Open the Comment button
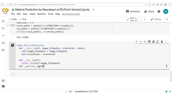The width and height of the screenshot is (172, 97). click(x=133, y=11)
